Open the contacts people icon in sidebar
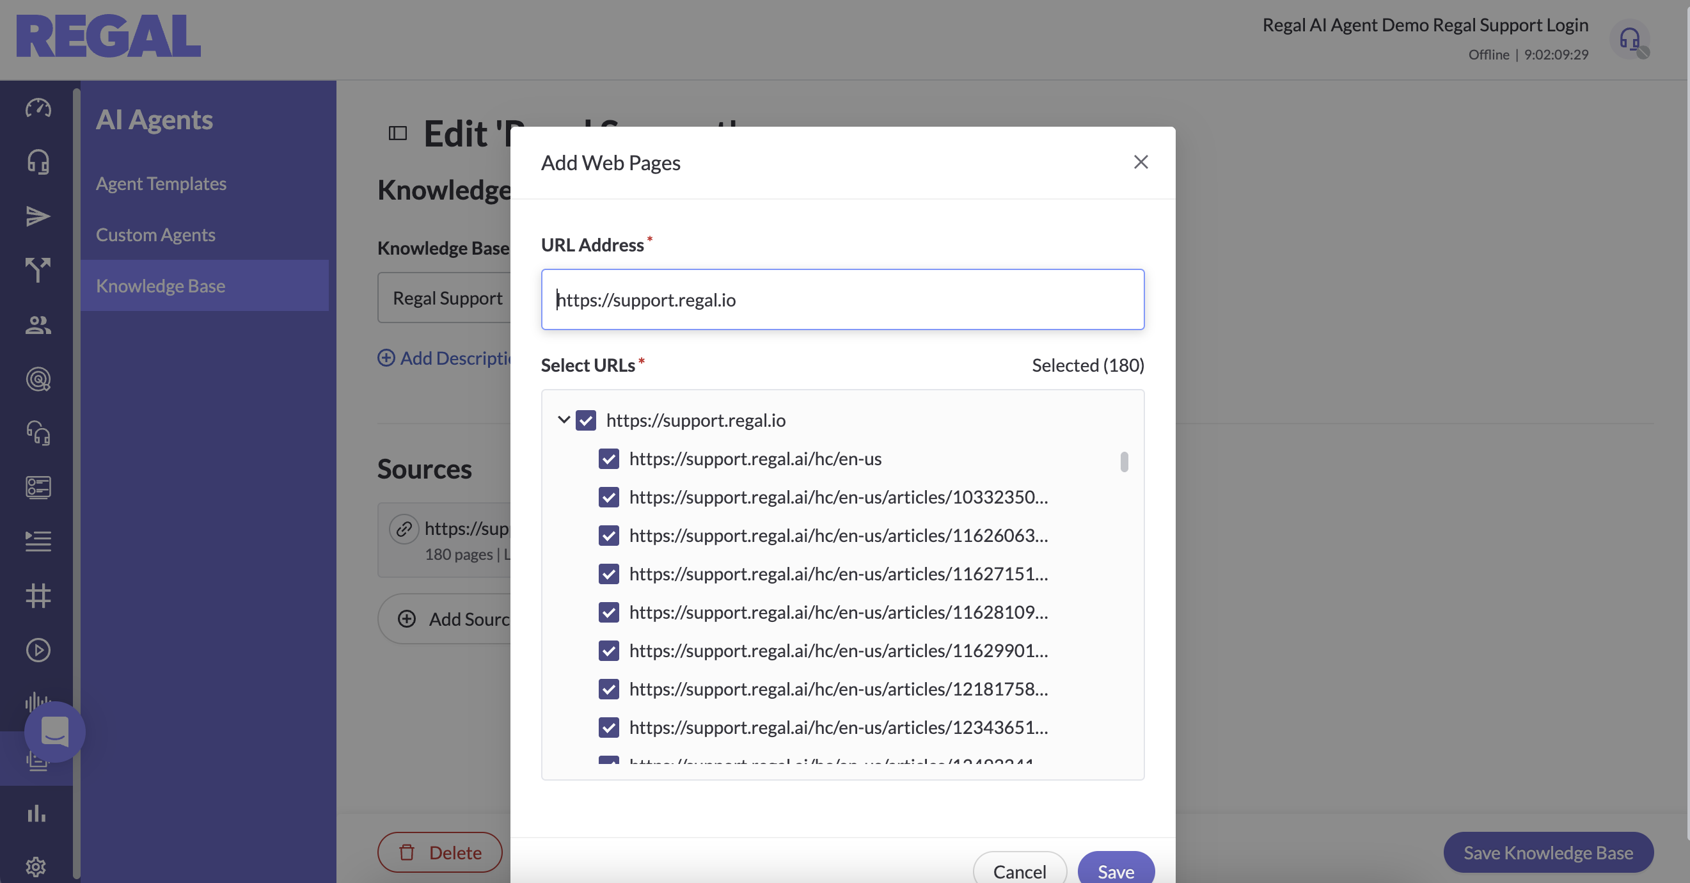The height and width of the screenshot is (883, 1690). point(38,325)
